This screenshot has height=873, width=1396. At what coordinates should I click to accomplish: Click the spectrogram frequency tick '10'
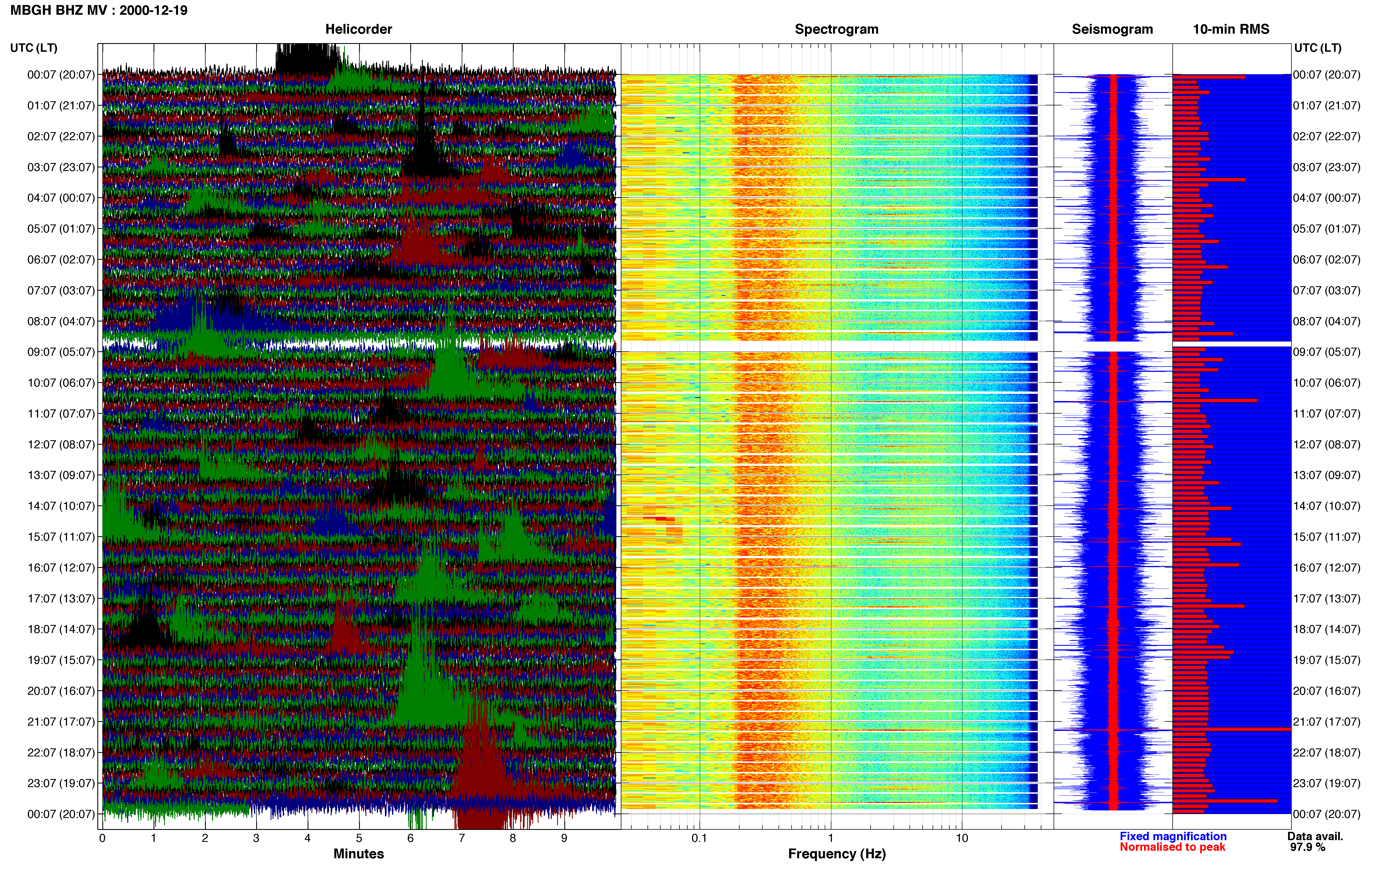pyautogui.click(x=962, y=838)
